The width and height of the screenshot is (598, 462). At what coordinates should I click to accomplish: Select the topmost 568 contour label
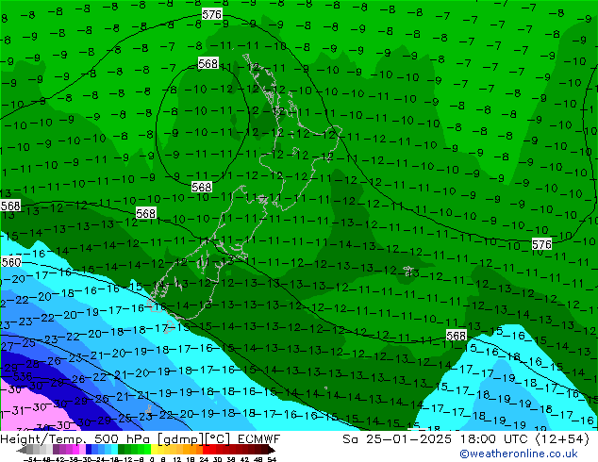point(208,63)
